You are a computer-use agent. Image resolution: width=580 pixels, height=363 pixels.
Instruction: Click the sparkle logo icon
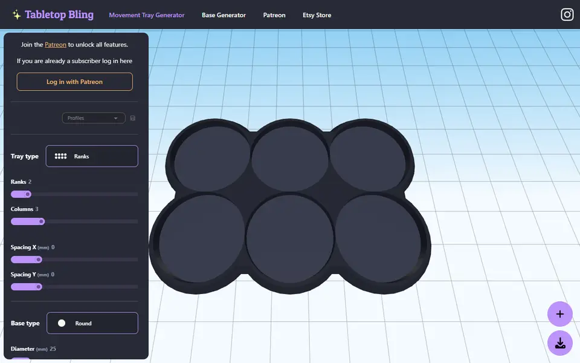16,15
